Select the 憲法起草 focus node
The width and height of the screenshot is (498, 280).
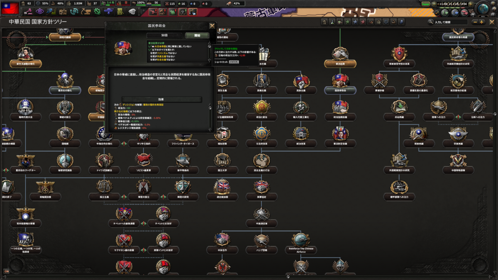pos(340,63)
